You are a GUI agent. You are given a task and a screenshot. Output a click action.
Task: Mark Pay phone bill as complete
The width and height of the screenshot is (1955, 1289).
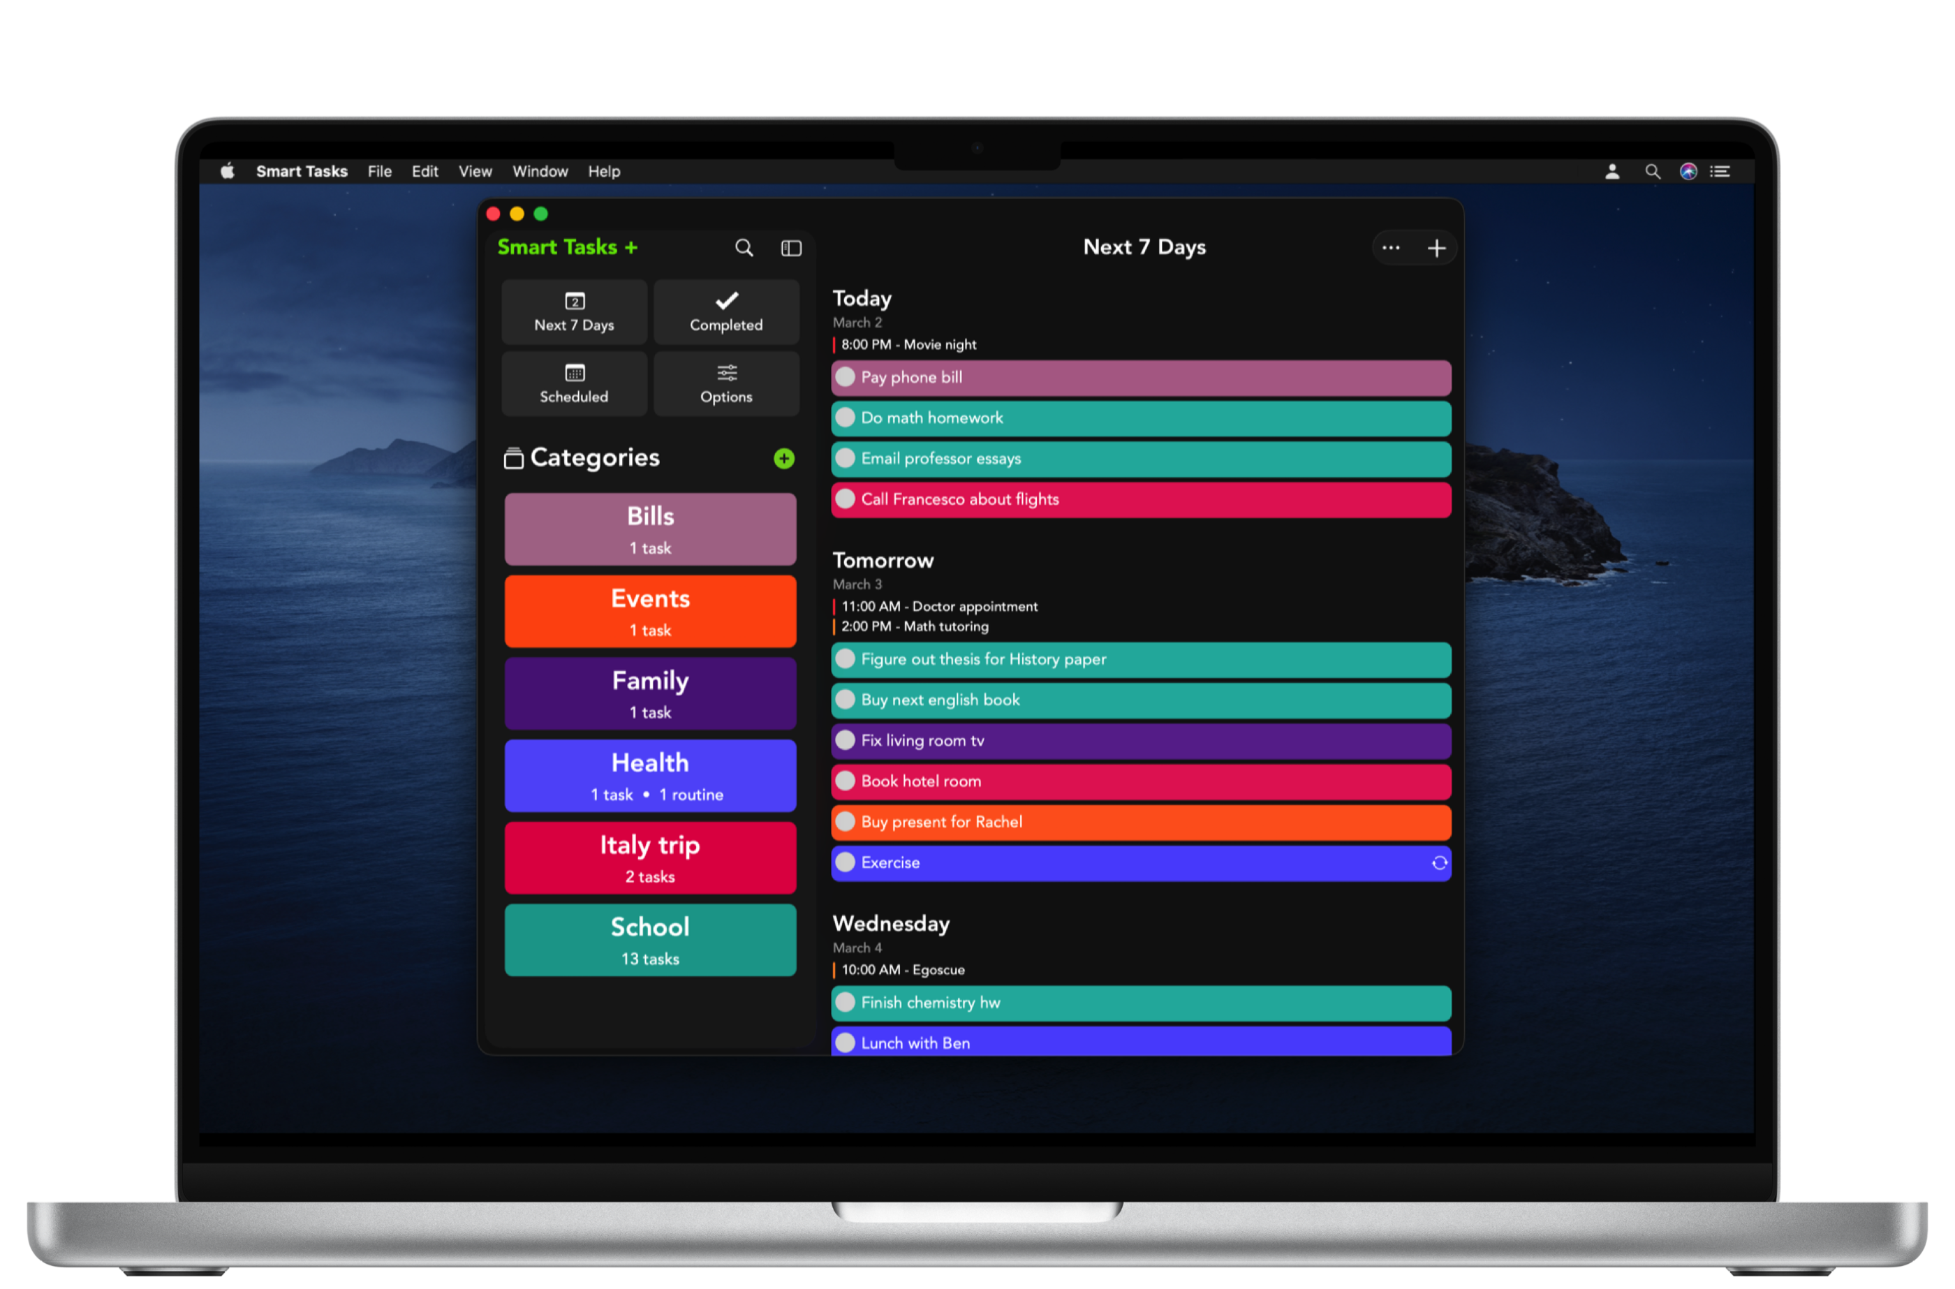tap(845, 376)
